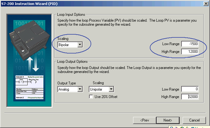The image size is (210, 128).
Task: Go to next wizard step with Next>
Action: tap(168, 120)
